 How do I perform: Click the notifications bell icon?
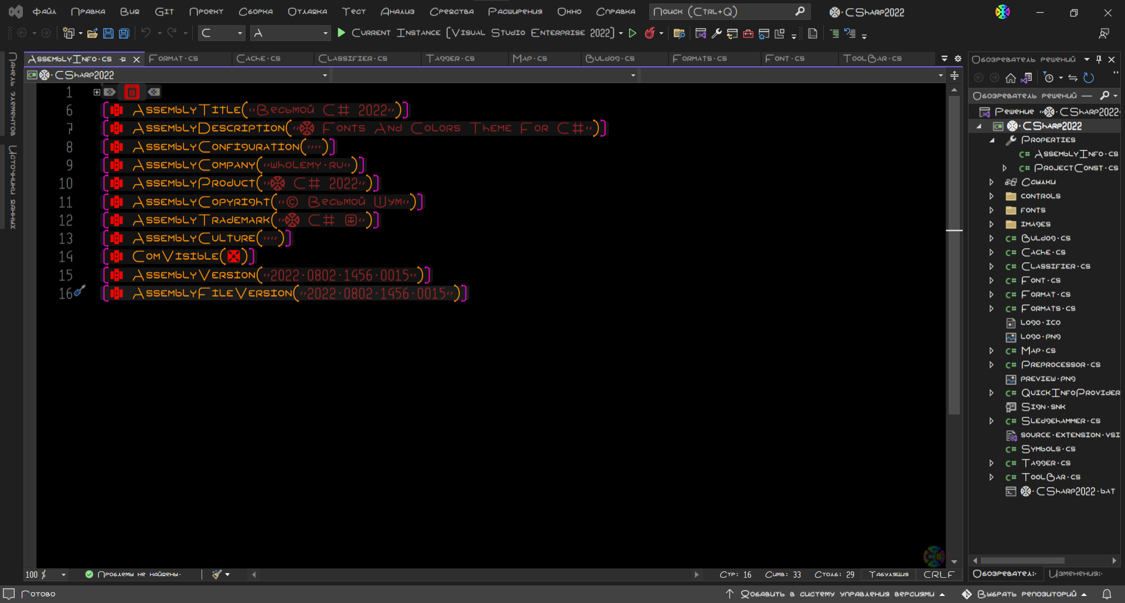coord(1106,594)
